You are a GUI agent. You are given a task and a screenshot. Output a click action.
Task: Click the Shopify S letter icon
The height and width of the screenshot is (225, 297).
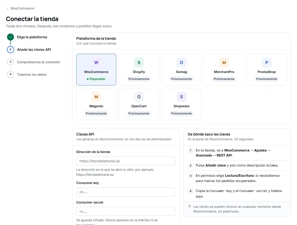pyautogui.click(x=139, y=62)
